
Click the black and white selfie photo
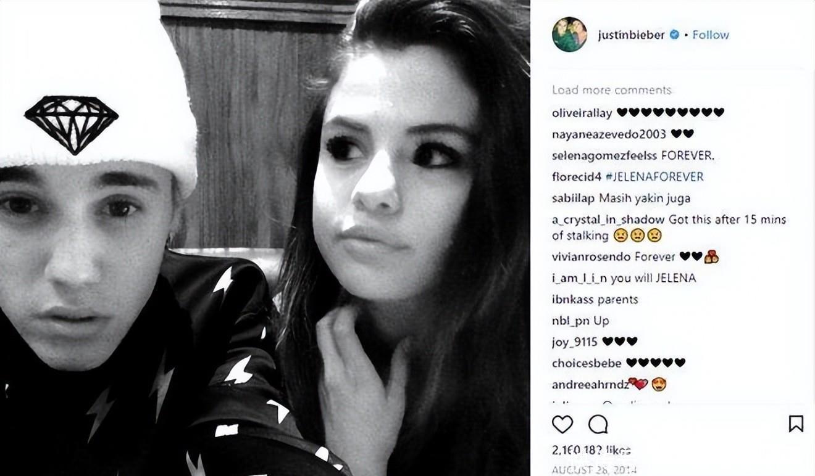tap(265, 238)
